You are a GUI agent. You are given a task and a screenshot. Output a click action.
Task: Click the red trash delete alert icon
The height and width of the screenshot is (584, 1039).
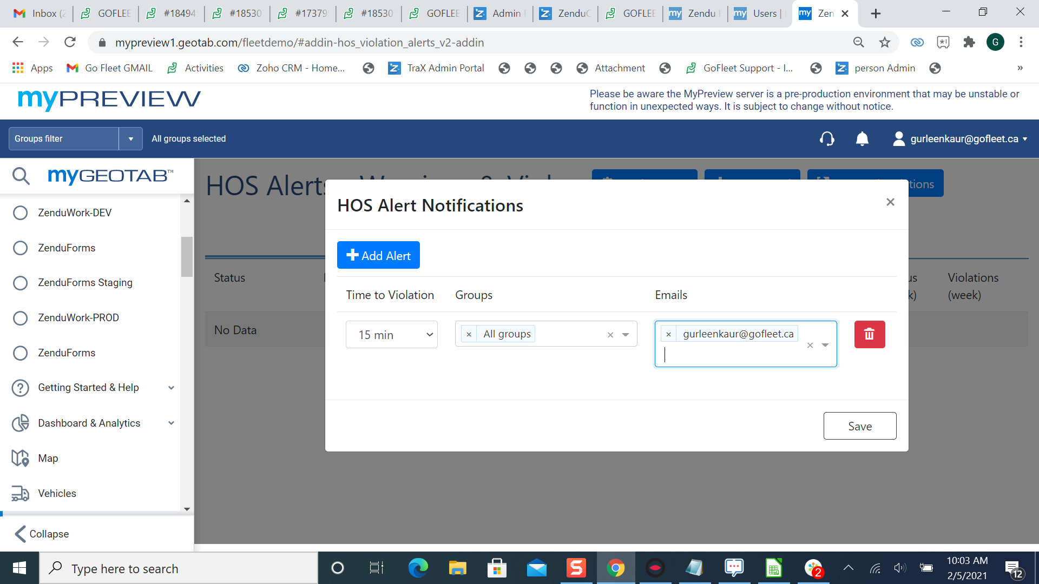pos(869,334)
